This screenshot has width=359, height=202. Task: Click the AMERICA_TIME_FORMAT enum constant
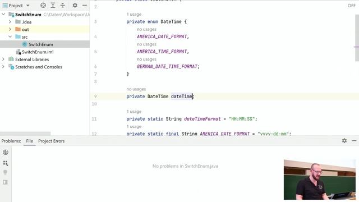coord(162,52)
